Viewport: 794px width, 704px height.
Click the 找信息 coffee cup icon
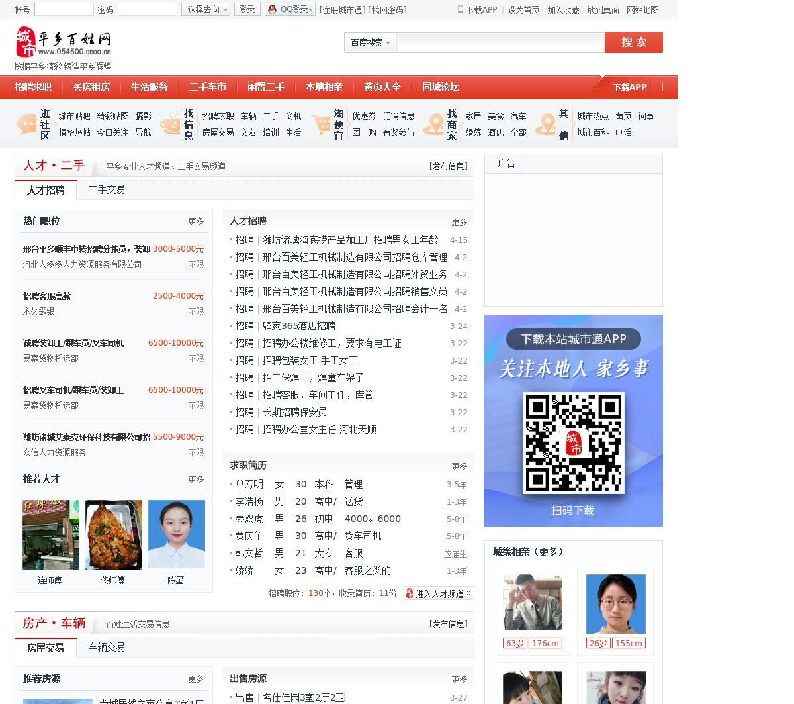coord(171,124)
